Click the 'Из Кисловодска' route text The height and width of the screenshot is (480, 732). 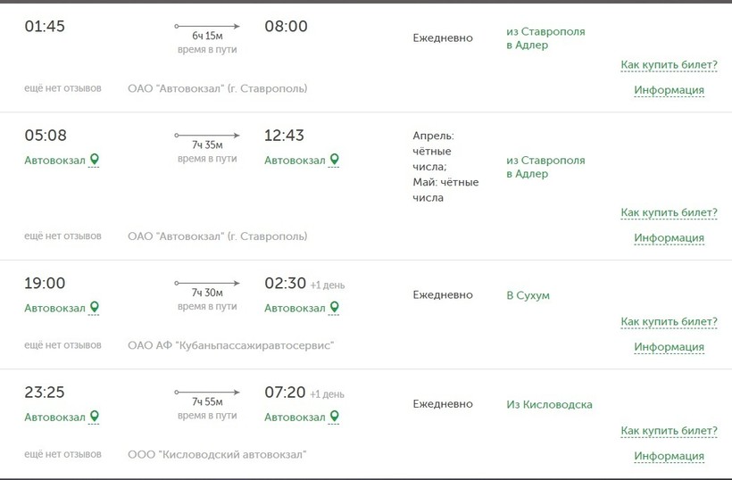pyautogui.click(x=549, y=404)
